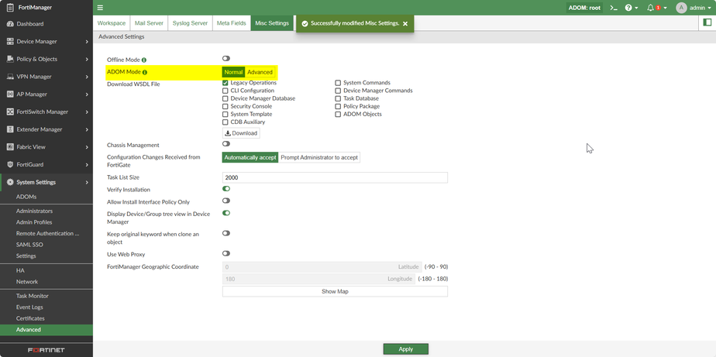Open the Workspace tab
716x357 pixels.
pyautogui.click(x=112, y=22)
